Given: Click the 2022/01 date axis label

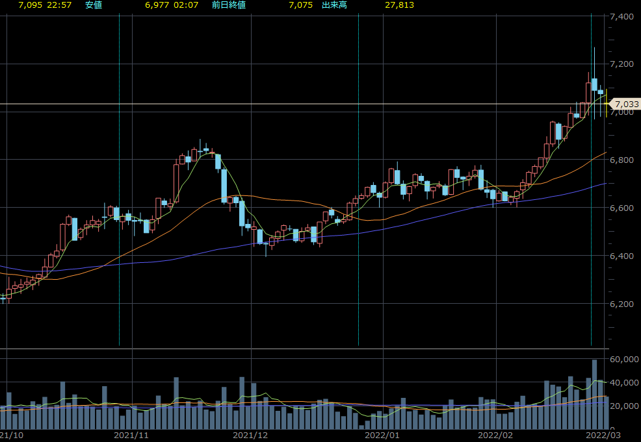Looking at the screenshot, I should (383, 435).
